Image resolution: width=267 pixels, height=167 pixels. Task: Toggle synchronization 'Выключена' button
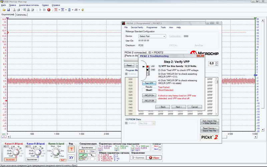tap(87, 147)
